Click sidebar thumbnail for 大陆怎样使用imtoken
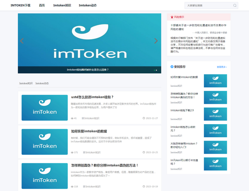 215,147
